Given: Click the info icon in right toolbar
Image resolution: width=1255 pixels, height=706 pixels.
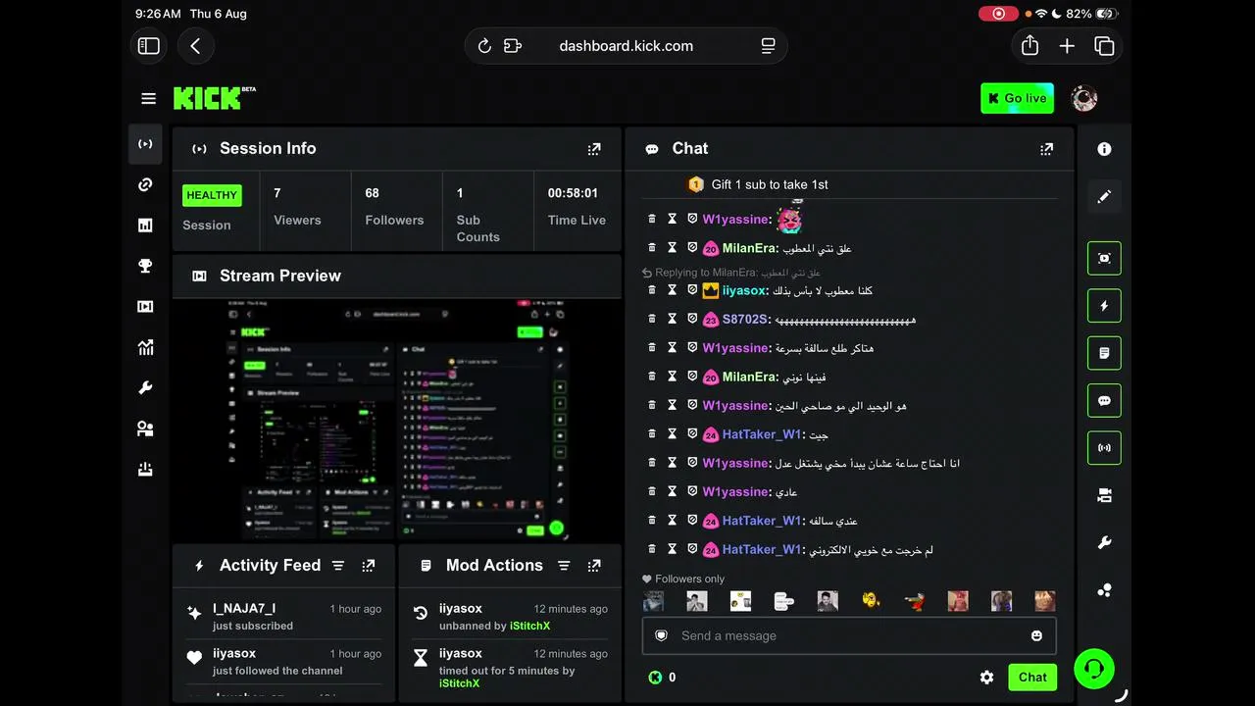Looking at the screenshot, I should [1104, 149].
